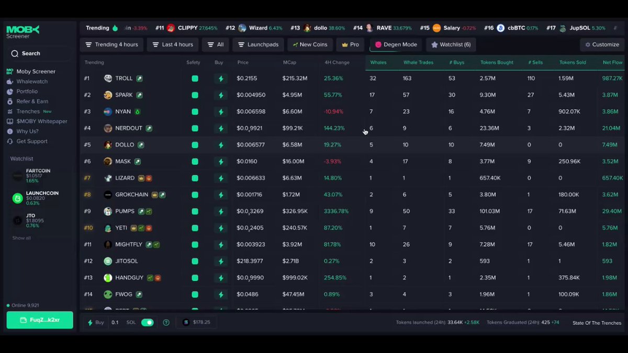Click the quick-buy lightning icon for SPARK
628x353 pixels.
221,95
